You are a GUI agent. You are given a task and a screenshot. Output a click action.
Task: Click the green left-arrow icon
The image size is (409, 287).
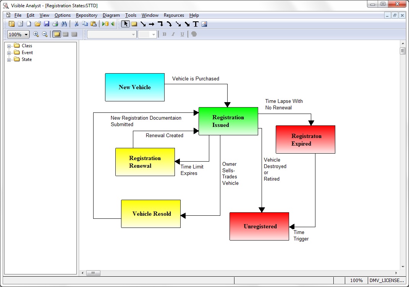[113, 24]
